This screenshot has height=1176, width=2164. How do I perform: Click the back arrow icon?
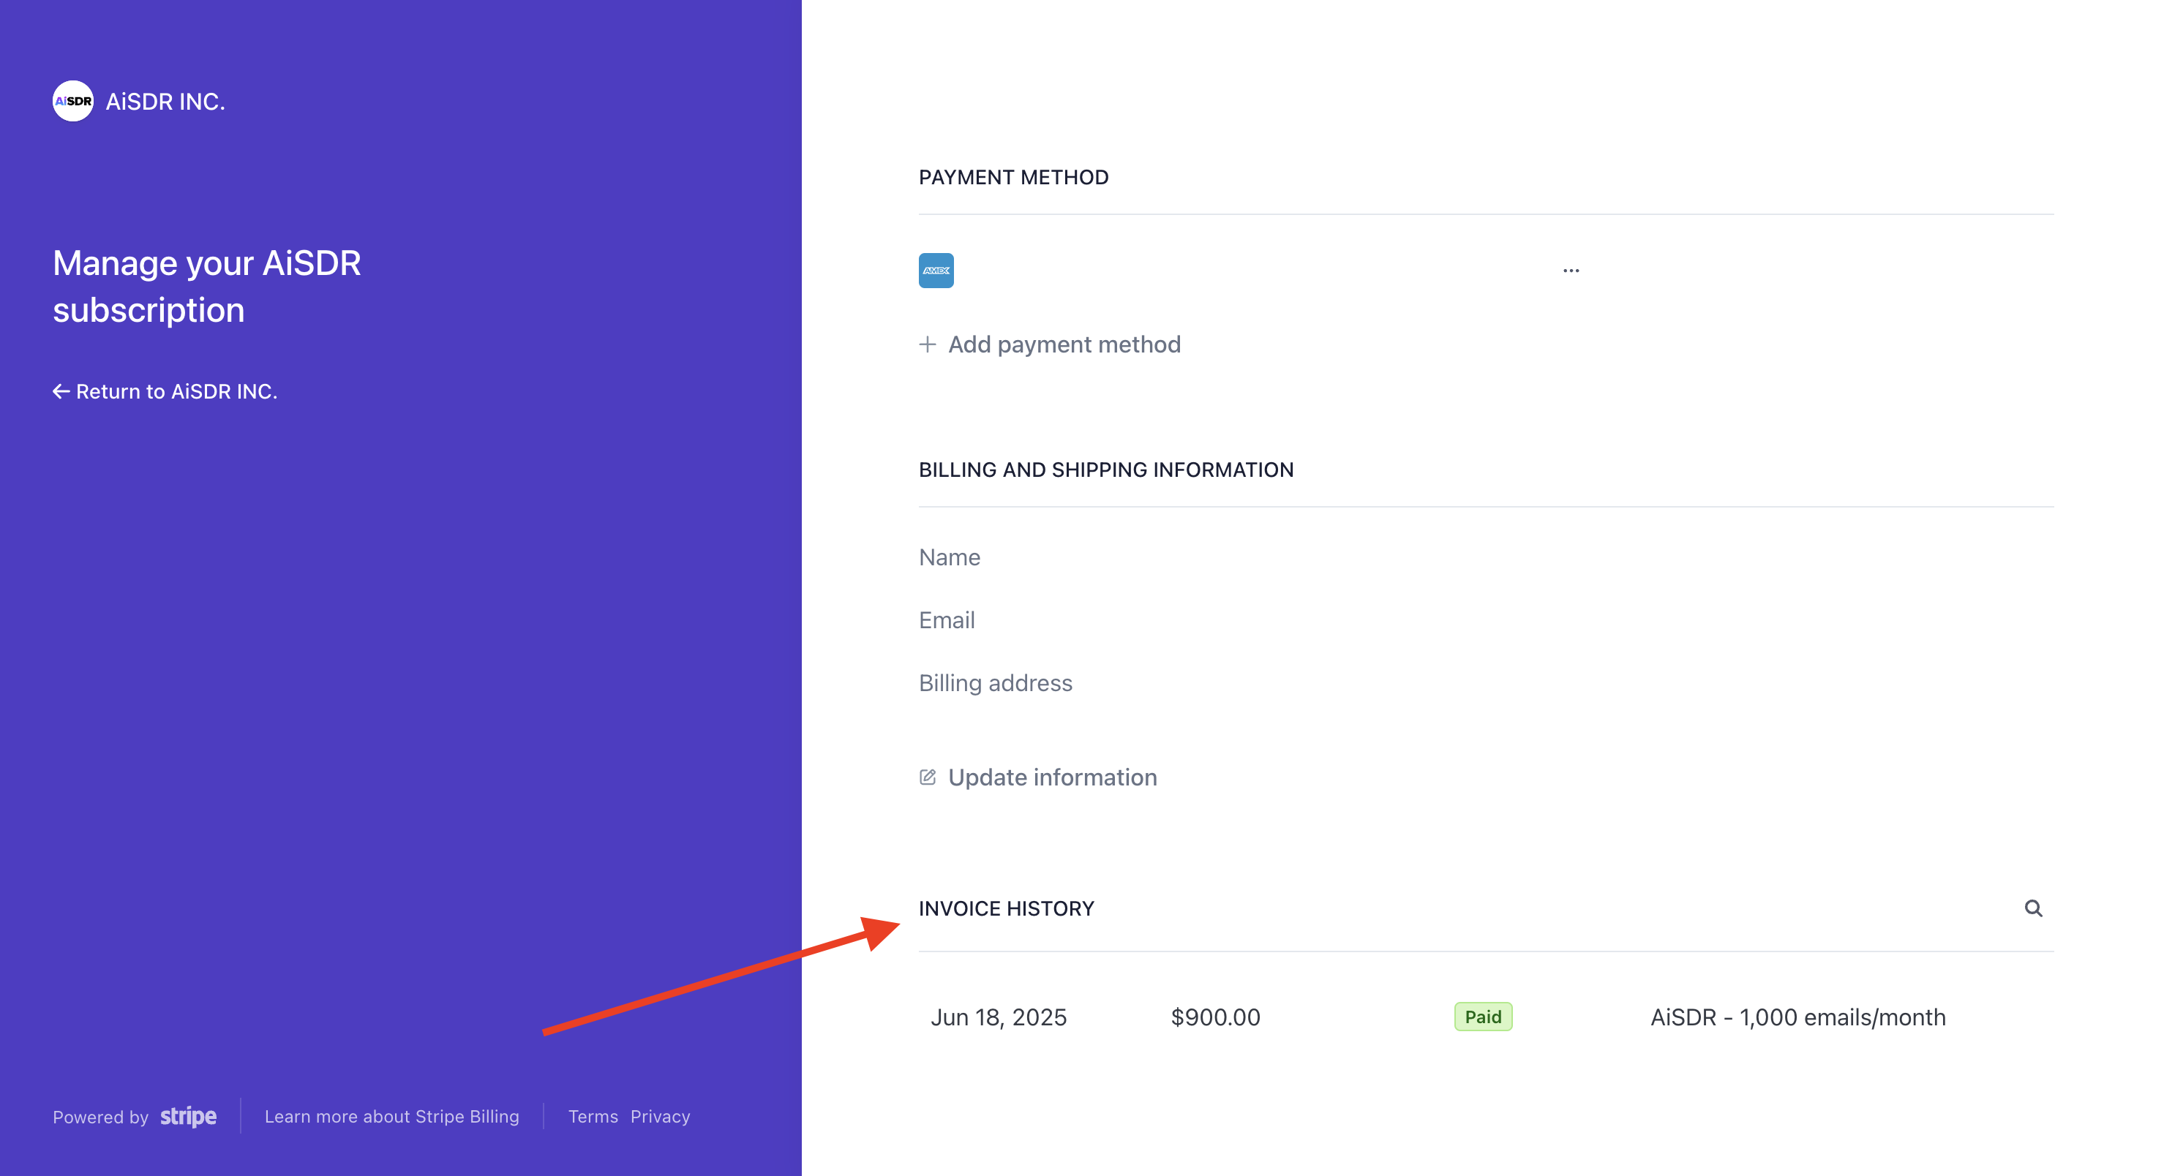(x=61, y=391)
